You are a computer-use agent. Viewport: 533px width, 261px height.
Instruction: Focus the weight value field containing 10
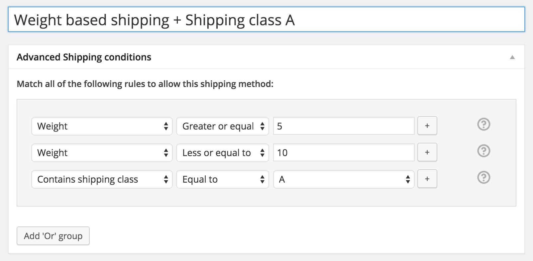344,152
